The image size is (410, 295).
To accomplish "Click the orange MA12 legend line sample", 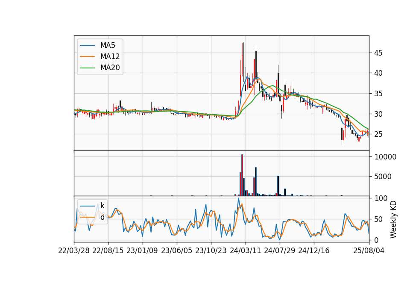I will click(x=87, y=56).
